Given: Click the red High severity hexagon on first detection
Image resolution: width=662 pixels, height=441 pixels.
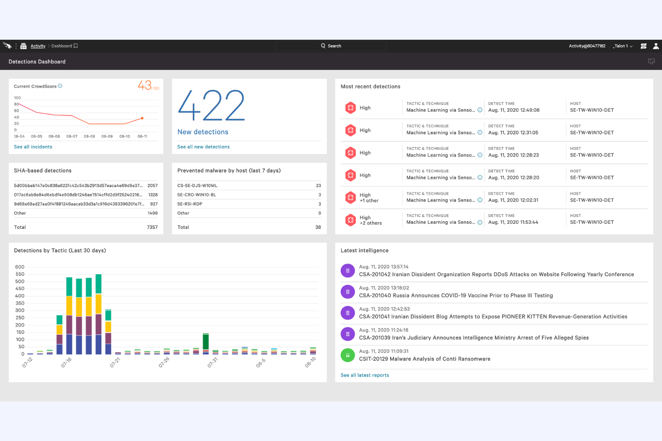Looking at the screenshot, I should (x=351, y=108).
